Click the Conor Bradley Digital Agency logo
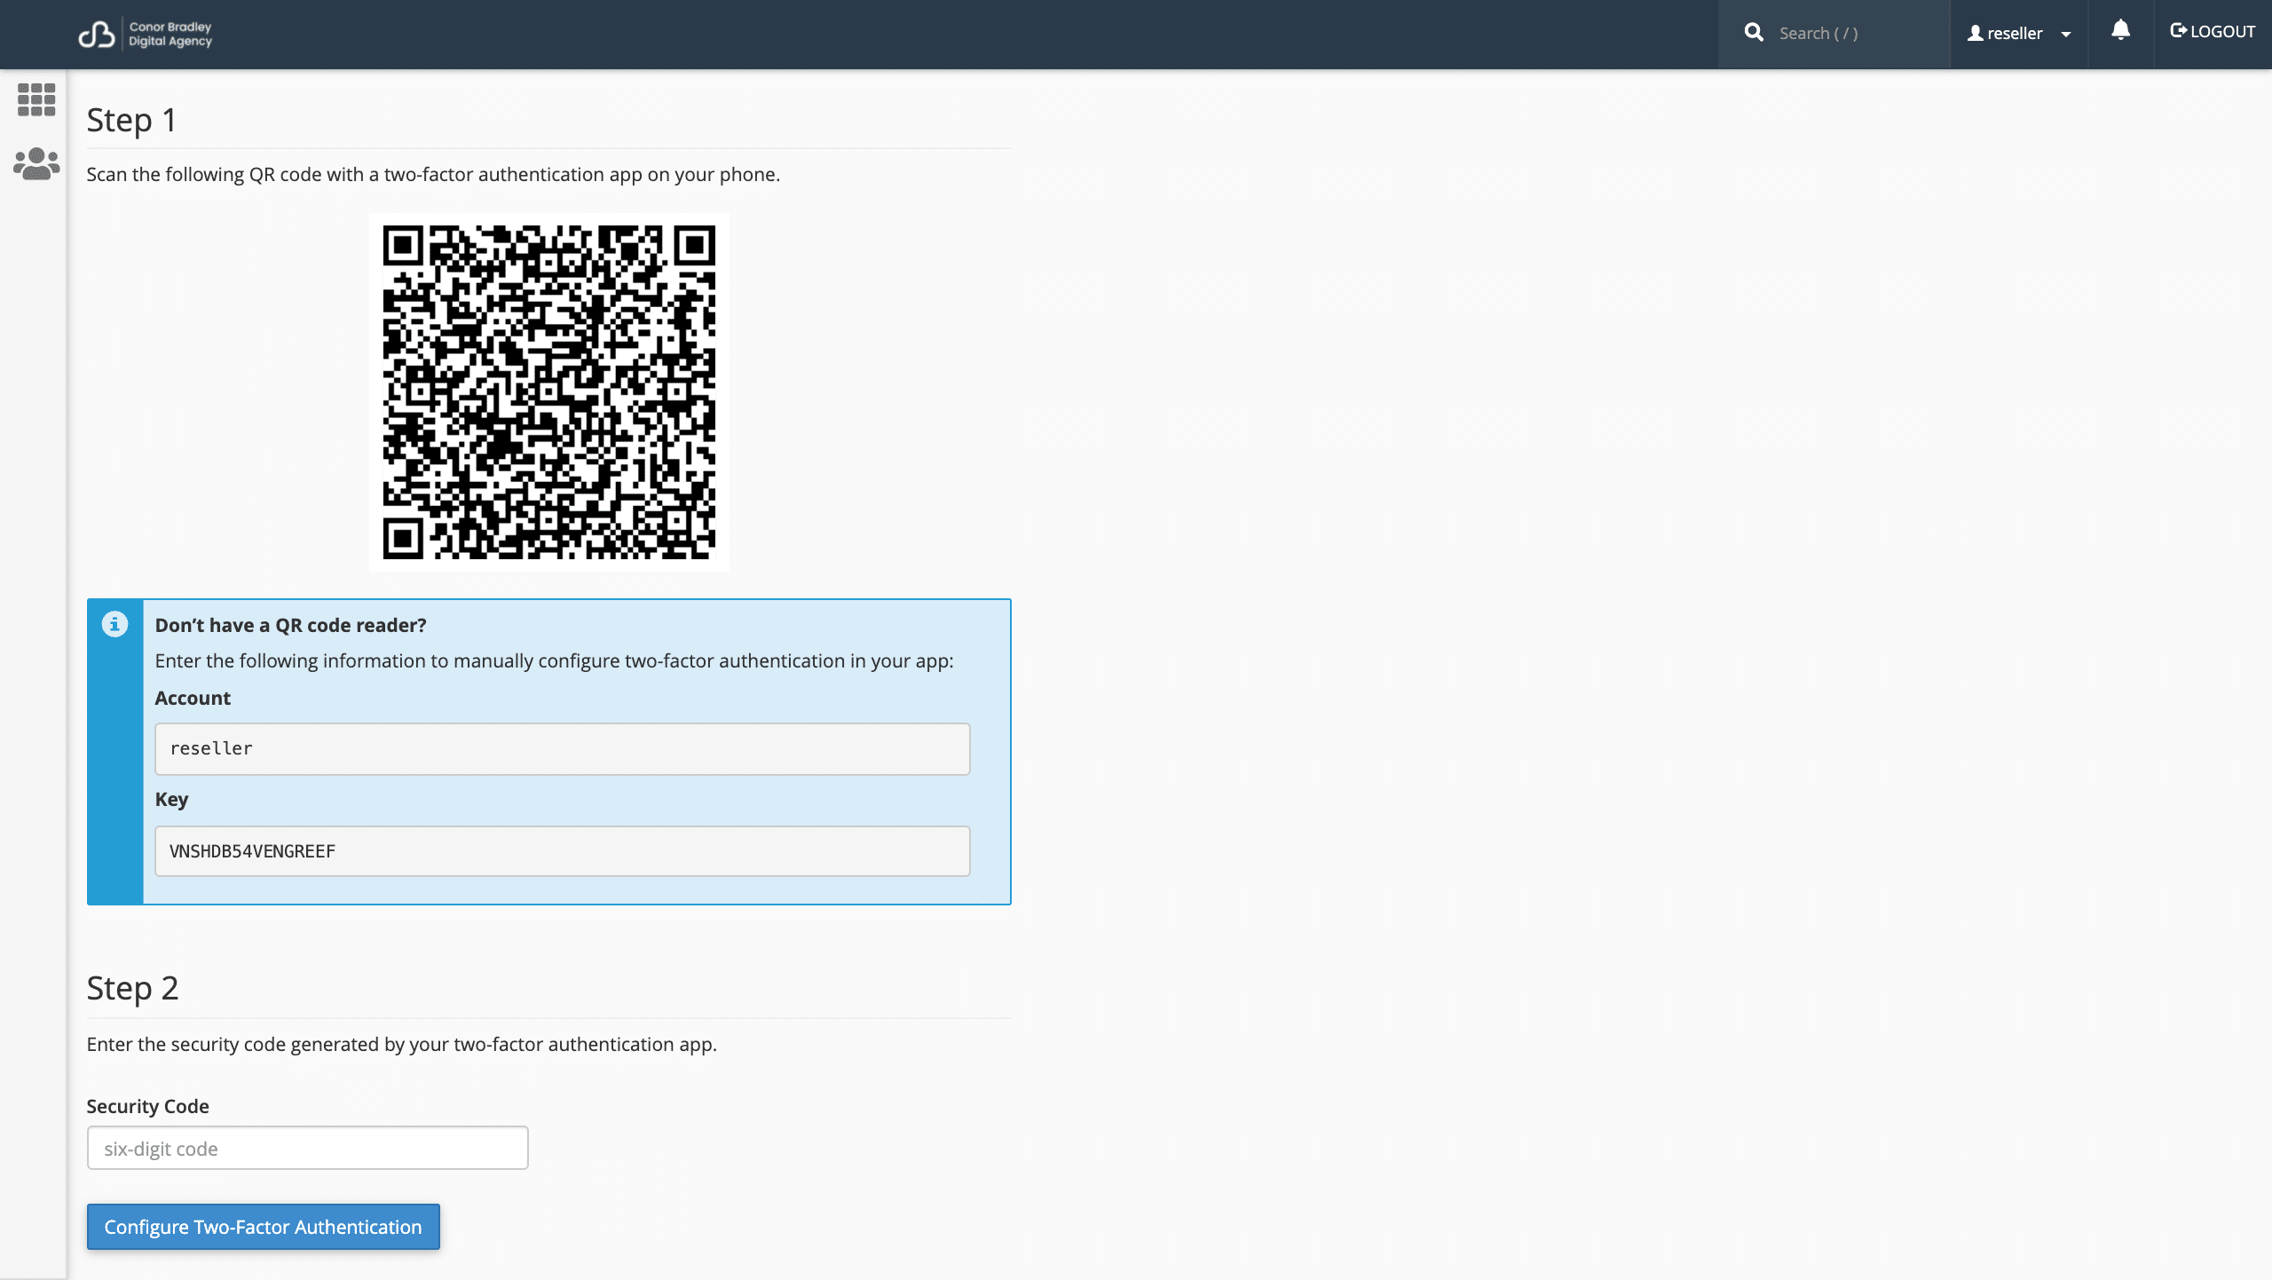 tap(146, 34)
